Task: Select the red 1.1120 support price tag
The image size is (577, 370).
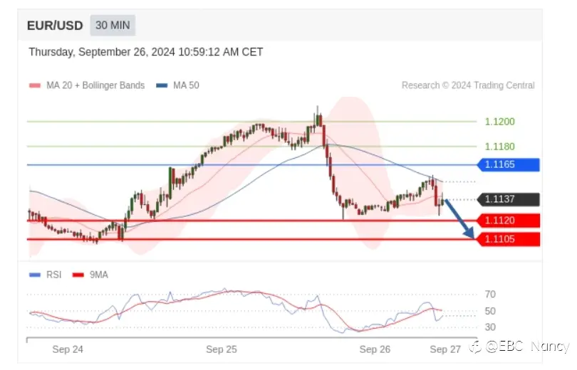Action: coord(508,221)
